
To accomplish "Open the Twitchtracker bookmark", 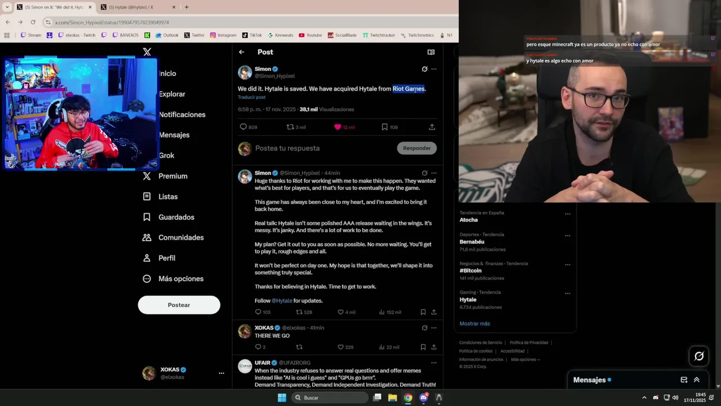I will coord(379,35).
